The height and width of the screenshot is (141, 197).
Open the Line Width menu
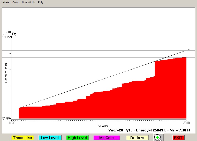click(x=28, y=2)
